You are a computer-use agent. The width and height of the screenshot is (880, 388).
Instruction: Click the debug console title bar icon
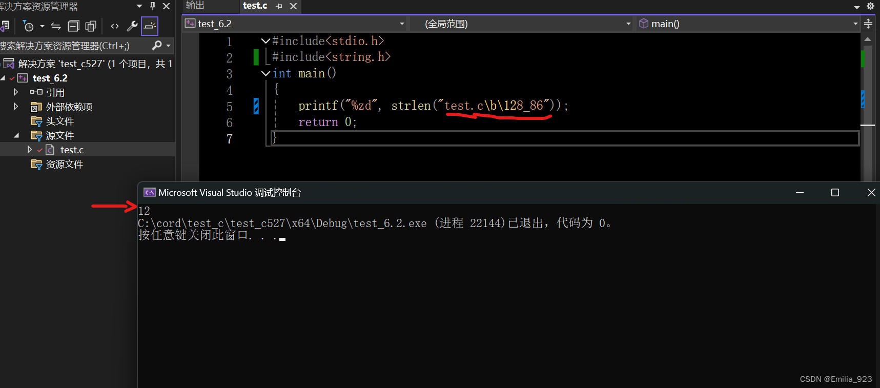(x=149, y=193)
